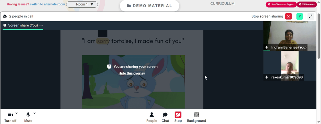Select rakeskumar909698 video thumbnail
This screenshot has width=321, height=124.
click(x=290, y=66)
